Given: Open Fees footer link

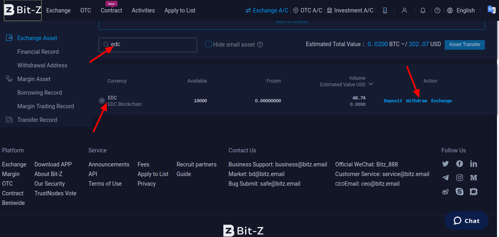Looking at the screenshot, I should point(143,164).
